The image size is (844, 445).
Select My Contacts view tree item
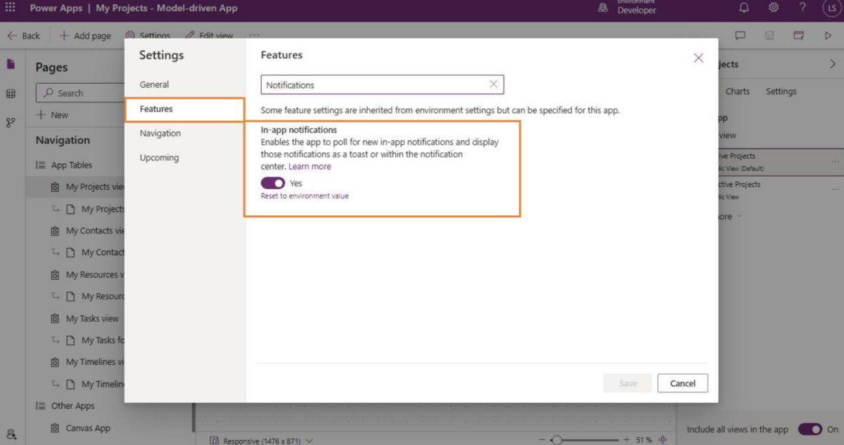click(88, 231)
